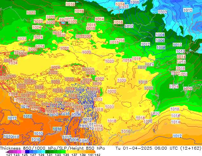Select the light pink legend swatch before 125
The image size is (202, 156).
pyautogui.click(x=23, y=152)
